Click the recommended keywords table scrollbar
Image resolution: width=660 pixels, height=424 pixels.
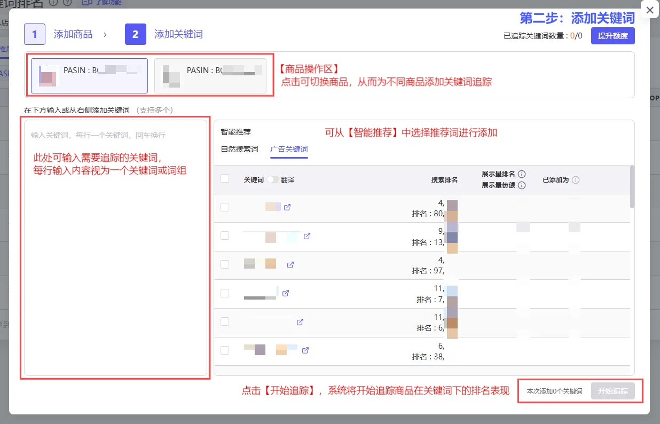point(632,186)
